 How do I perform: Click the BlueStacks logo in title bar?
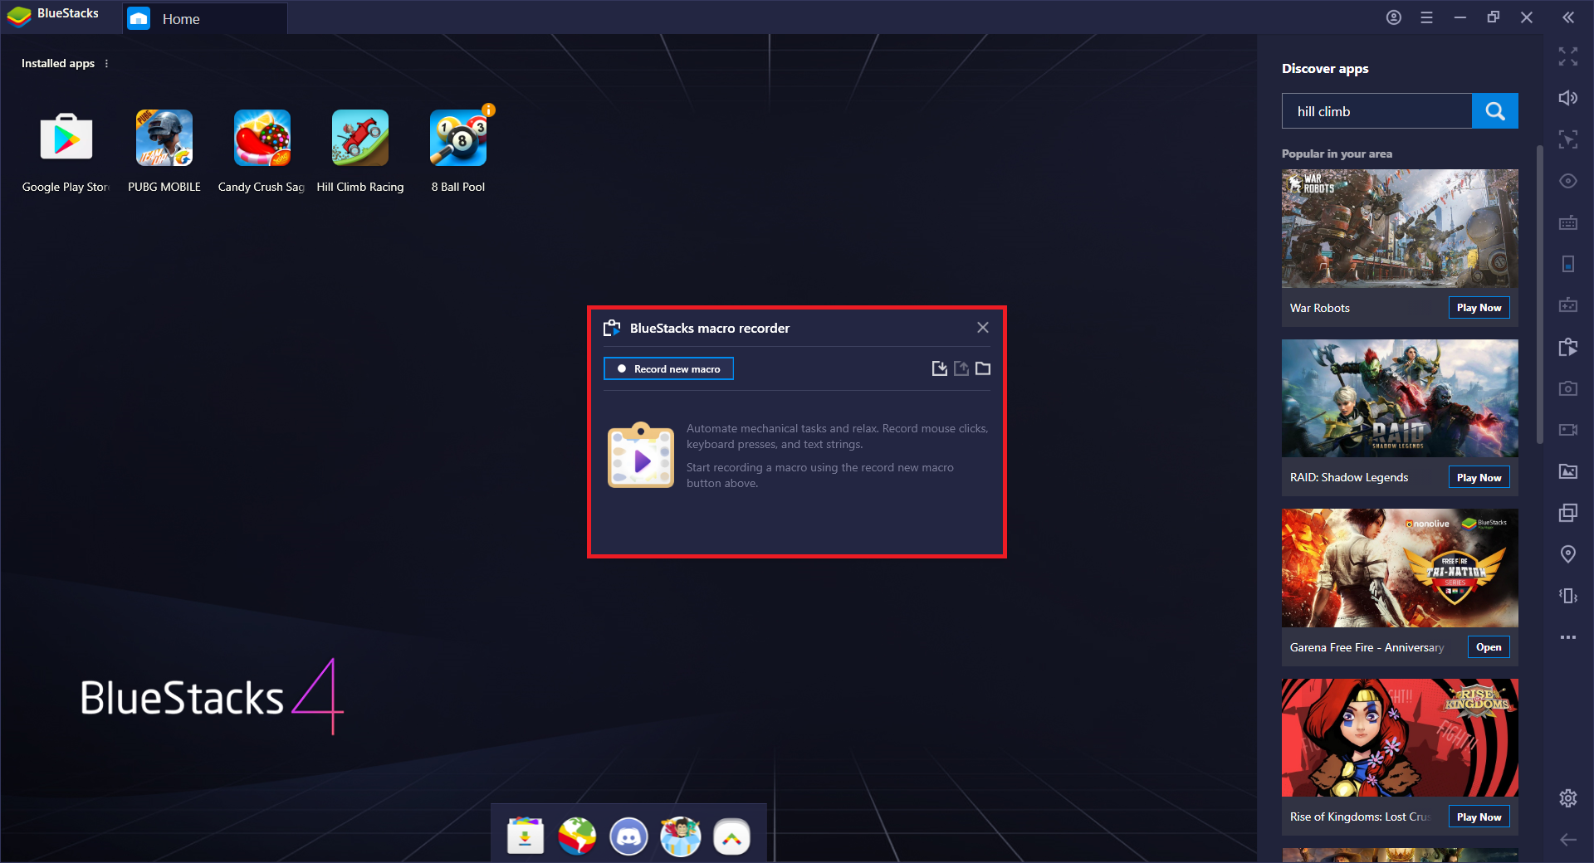18,16
